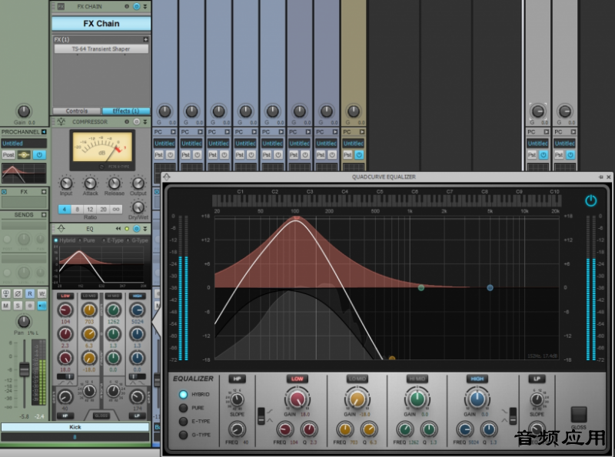Select E-TYPE mode in Equalizer window

[183, 422]
